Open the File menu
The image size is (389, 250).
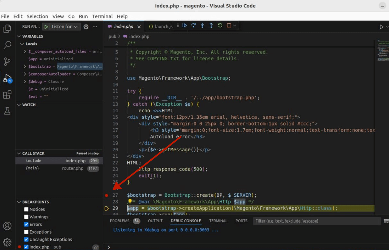tap(5, 16)
